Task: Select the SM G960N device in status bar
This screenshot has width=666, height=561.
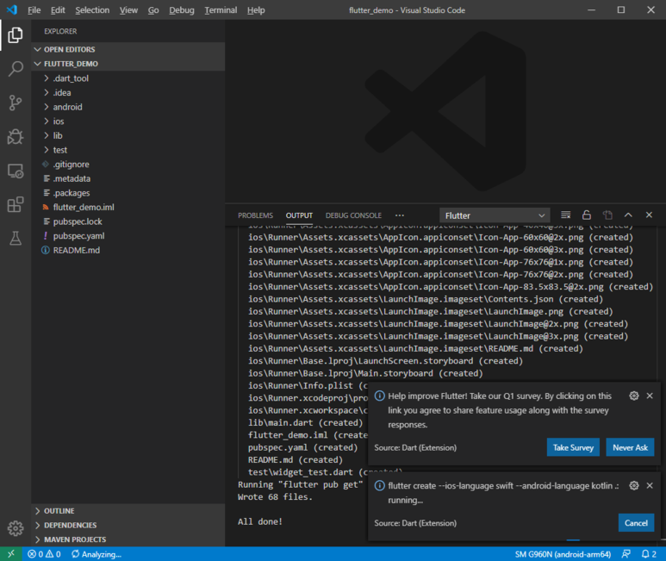Action: [563, 554]
